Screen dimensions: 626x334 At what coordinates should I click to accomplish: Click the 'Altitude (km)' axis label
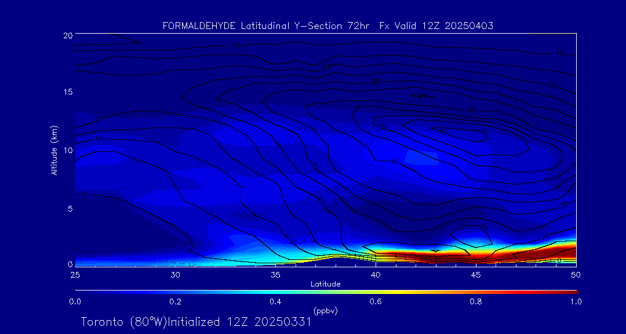54,150
